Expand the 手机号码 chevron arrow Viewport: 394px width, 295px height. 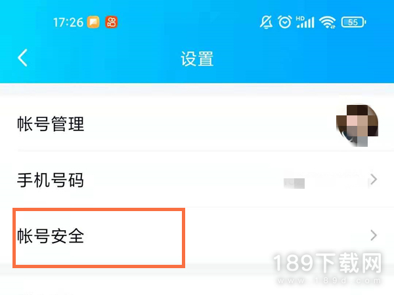(374, 180)
